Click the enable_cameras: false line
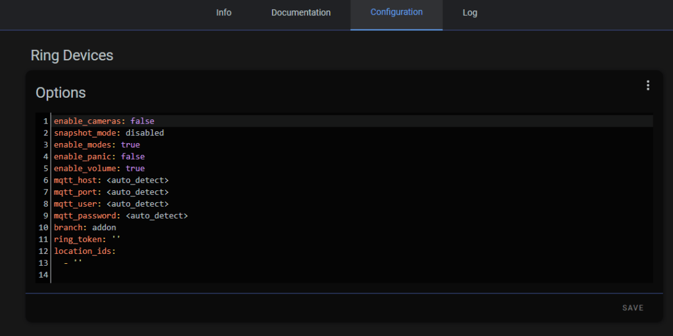Image resolution: width=673 pixels, height=336 pixels. click(104, 121)
